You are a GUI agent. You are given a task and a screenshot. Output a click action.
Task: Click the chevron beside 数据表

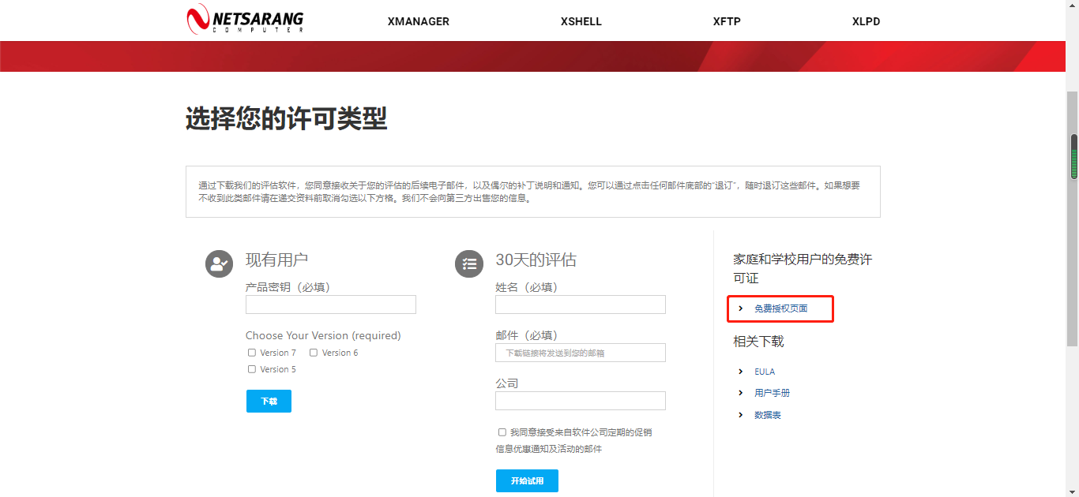(x=740, y=415)
